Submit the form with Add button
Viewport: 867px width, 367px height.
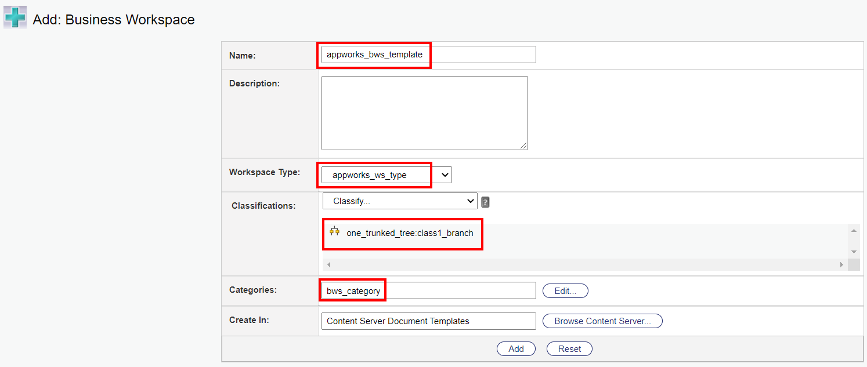coord(516,348)
